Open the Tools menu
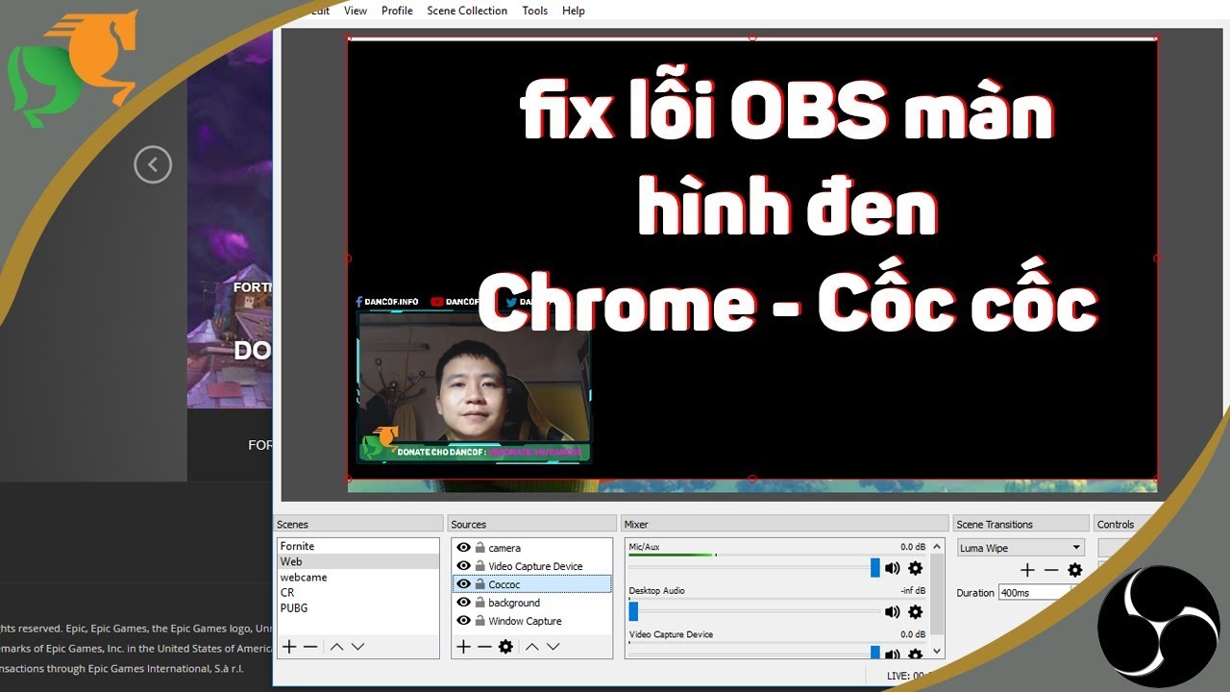1230x692 pixels. pyautogui.click(x=535, y=11)
